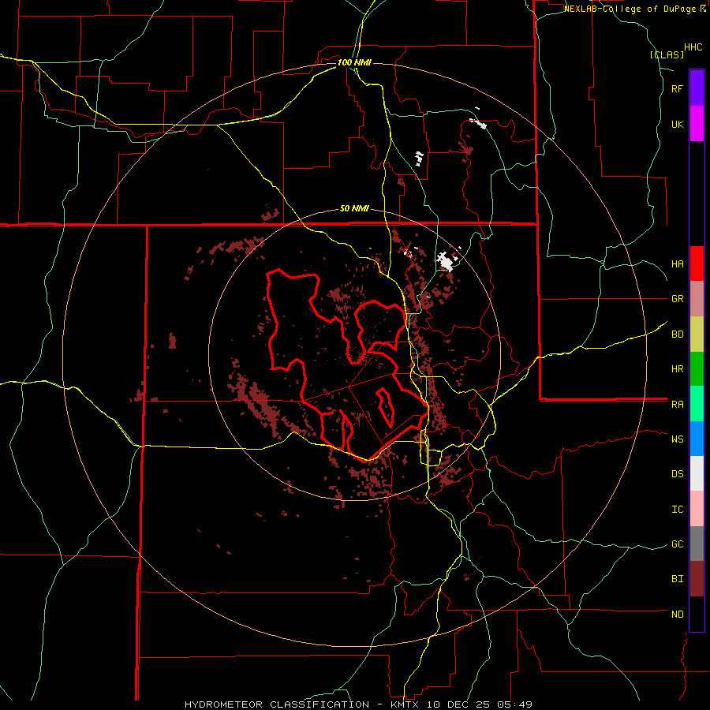Click the UK magenta legend swatch
The width and height of the screenshot is (710, 710).
[x=697, y=124]
